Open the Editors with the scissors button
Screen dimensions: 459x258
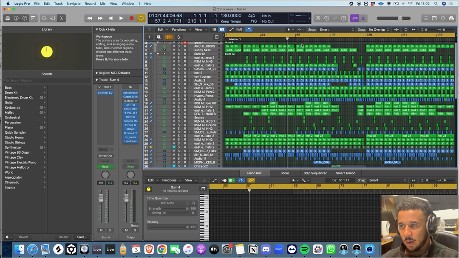point(62,18)
